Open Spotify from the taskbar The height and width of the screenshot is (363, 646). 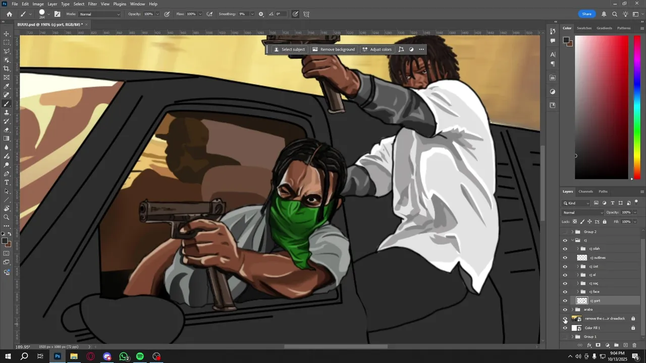(x=140, y=356)
